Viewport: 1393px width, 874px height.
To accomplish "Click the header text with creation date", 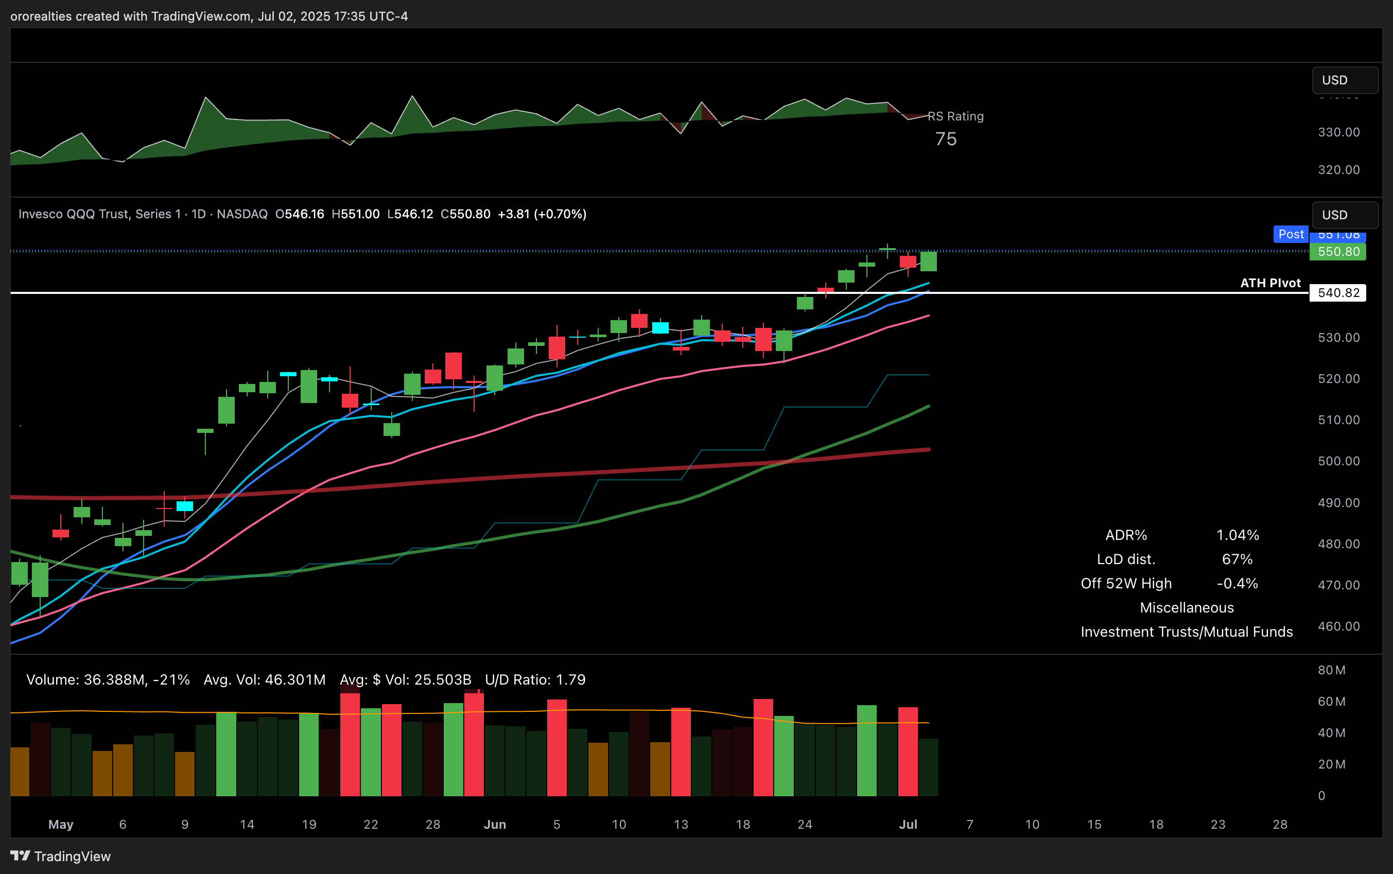I will click(x=209, y=16).
